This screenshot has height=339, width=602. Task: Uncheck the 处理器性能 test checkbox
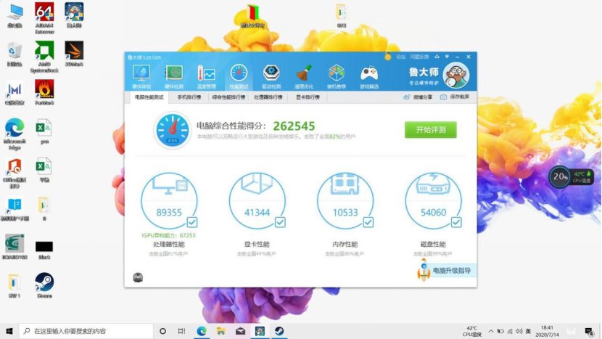pos(191,223)
